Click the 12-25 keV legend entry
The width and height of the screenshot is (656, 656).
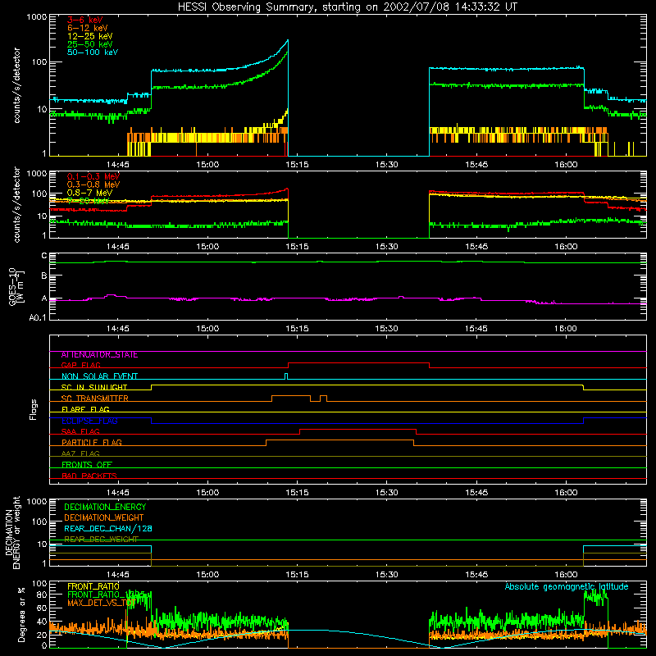point(90,36)
